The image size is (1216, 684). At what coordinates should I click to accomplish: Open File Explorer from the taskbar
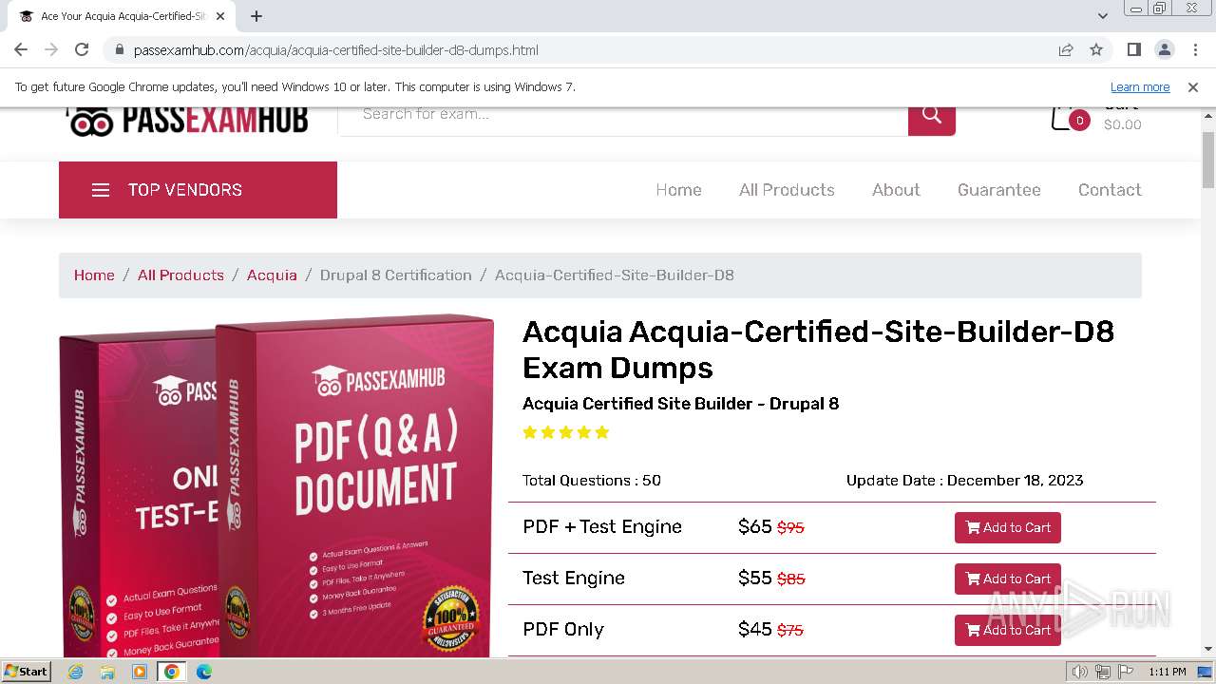tap(107, 672)
